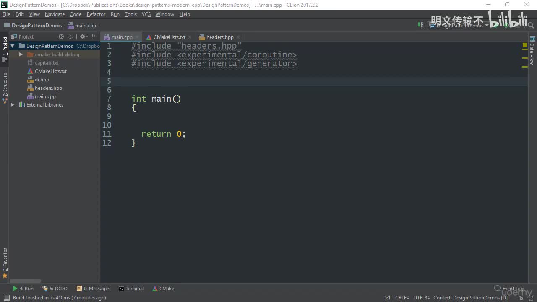Open the Terminal tool window
Image resolution: width=537 pixels, height=302 pixels.
pyautogui.click(x=131, y=289)
